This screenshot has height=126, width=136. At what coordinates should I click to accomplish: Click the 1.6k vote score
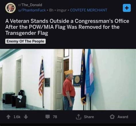[17, 117]
